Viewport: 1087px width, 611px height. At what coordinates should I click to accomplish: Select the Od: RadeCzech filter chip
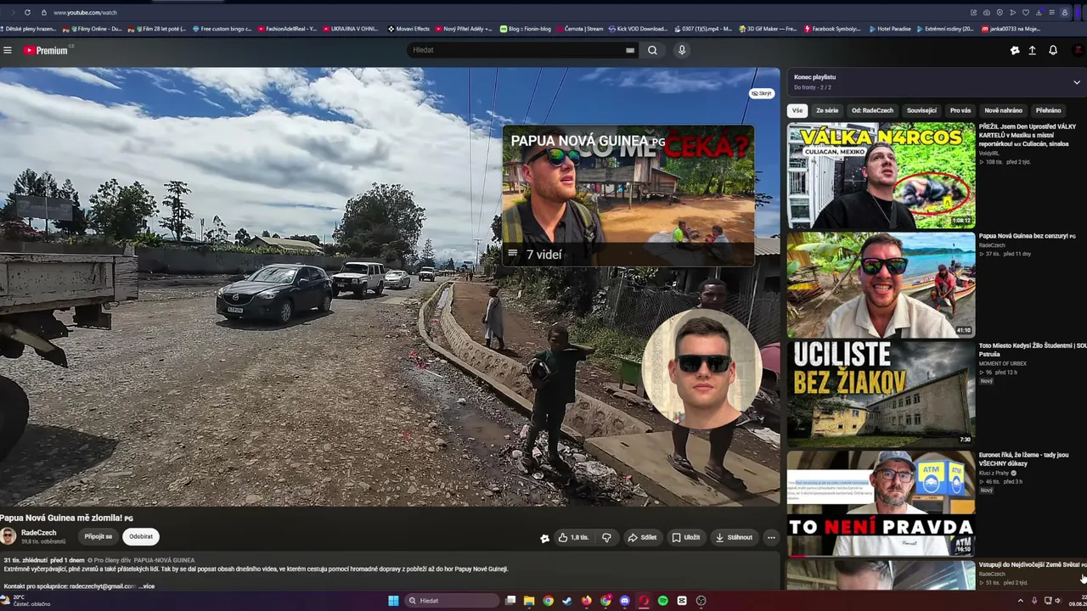(872, 110)
